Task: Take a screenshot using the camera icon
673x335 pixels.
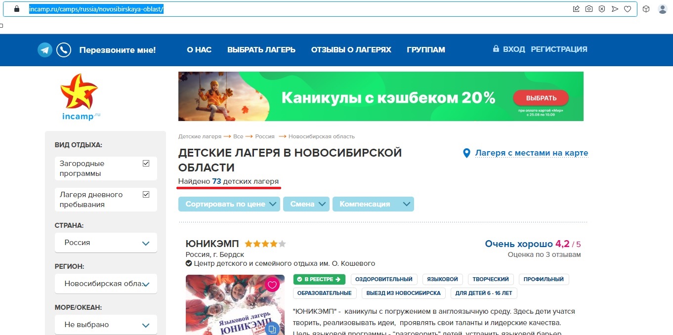Action: click(x=588, y=8)
